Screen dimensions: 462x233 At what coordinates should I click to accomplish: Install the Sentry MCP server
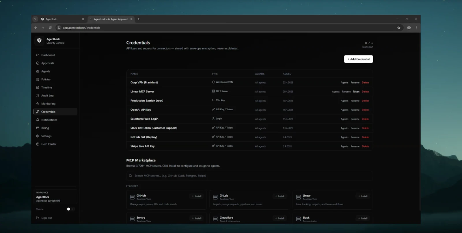coord(197,218)
